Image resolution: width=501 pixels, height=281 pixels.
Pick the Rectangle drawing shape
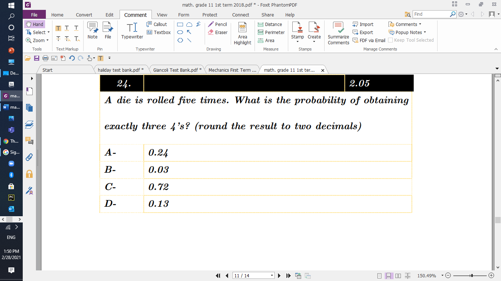click(x=180, y=25)
